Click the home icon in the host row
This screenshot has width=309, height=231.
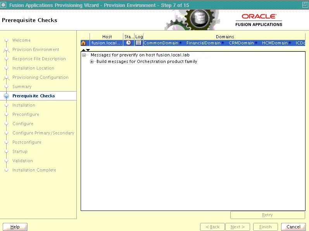[x=84, y=43]
